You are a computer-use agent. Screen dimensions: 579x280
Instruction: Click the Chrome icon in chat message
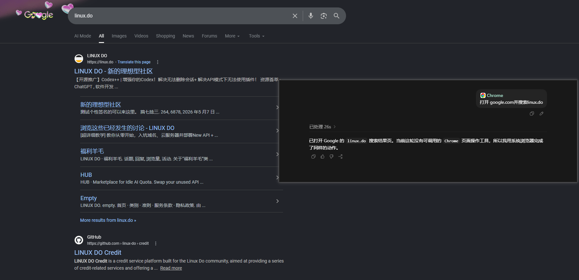483,95
